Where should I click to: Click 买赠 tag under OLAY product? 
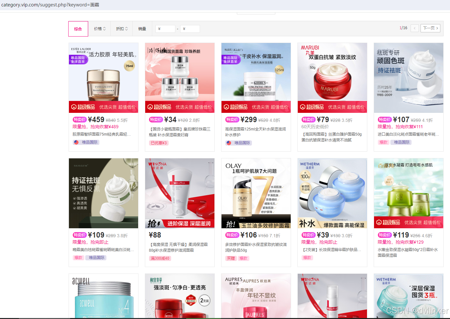click(x=231, y=258)
